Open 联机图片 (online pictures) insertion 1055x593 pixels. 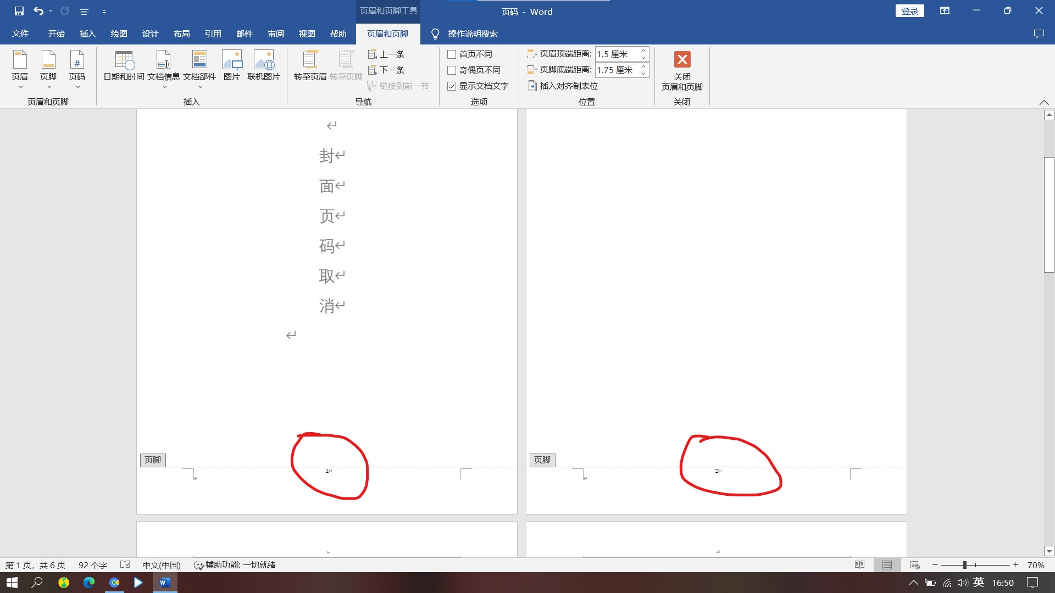263,60
